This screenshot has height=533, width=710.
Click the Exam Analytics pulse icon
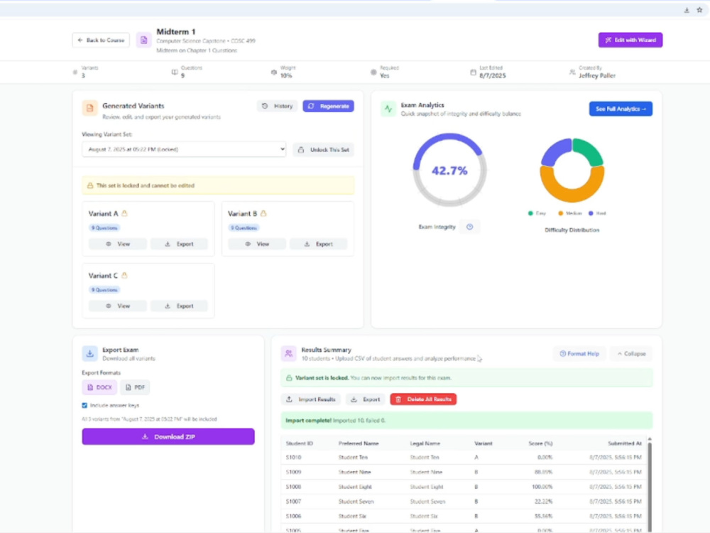(388, 109)
